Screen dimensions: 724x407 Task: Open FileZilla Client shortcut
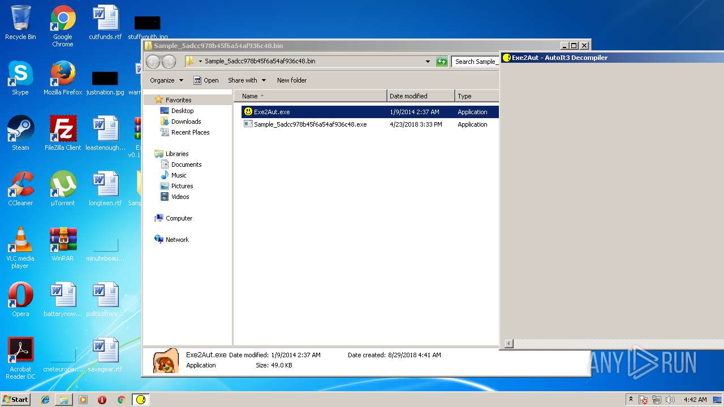click(63, 133)
